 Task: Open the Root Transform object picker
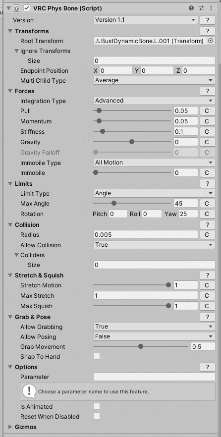[x=211, y=41]
